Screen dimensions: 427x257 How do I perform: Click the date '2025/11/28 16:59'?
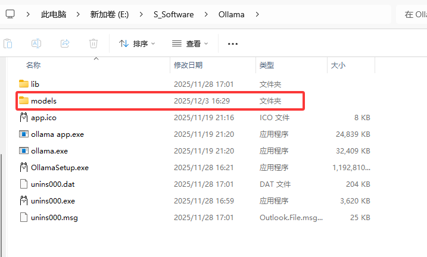204,201
